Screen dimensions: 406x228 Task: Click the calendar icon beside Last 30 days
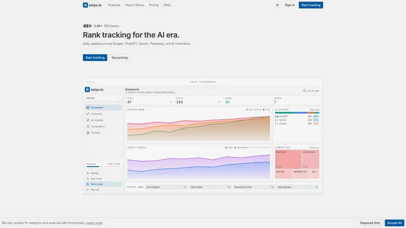(304, 91)
